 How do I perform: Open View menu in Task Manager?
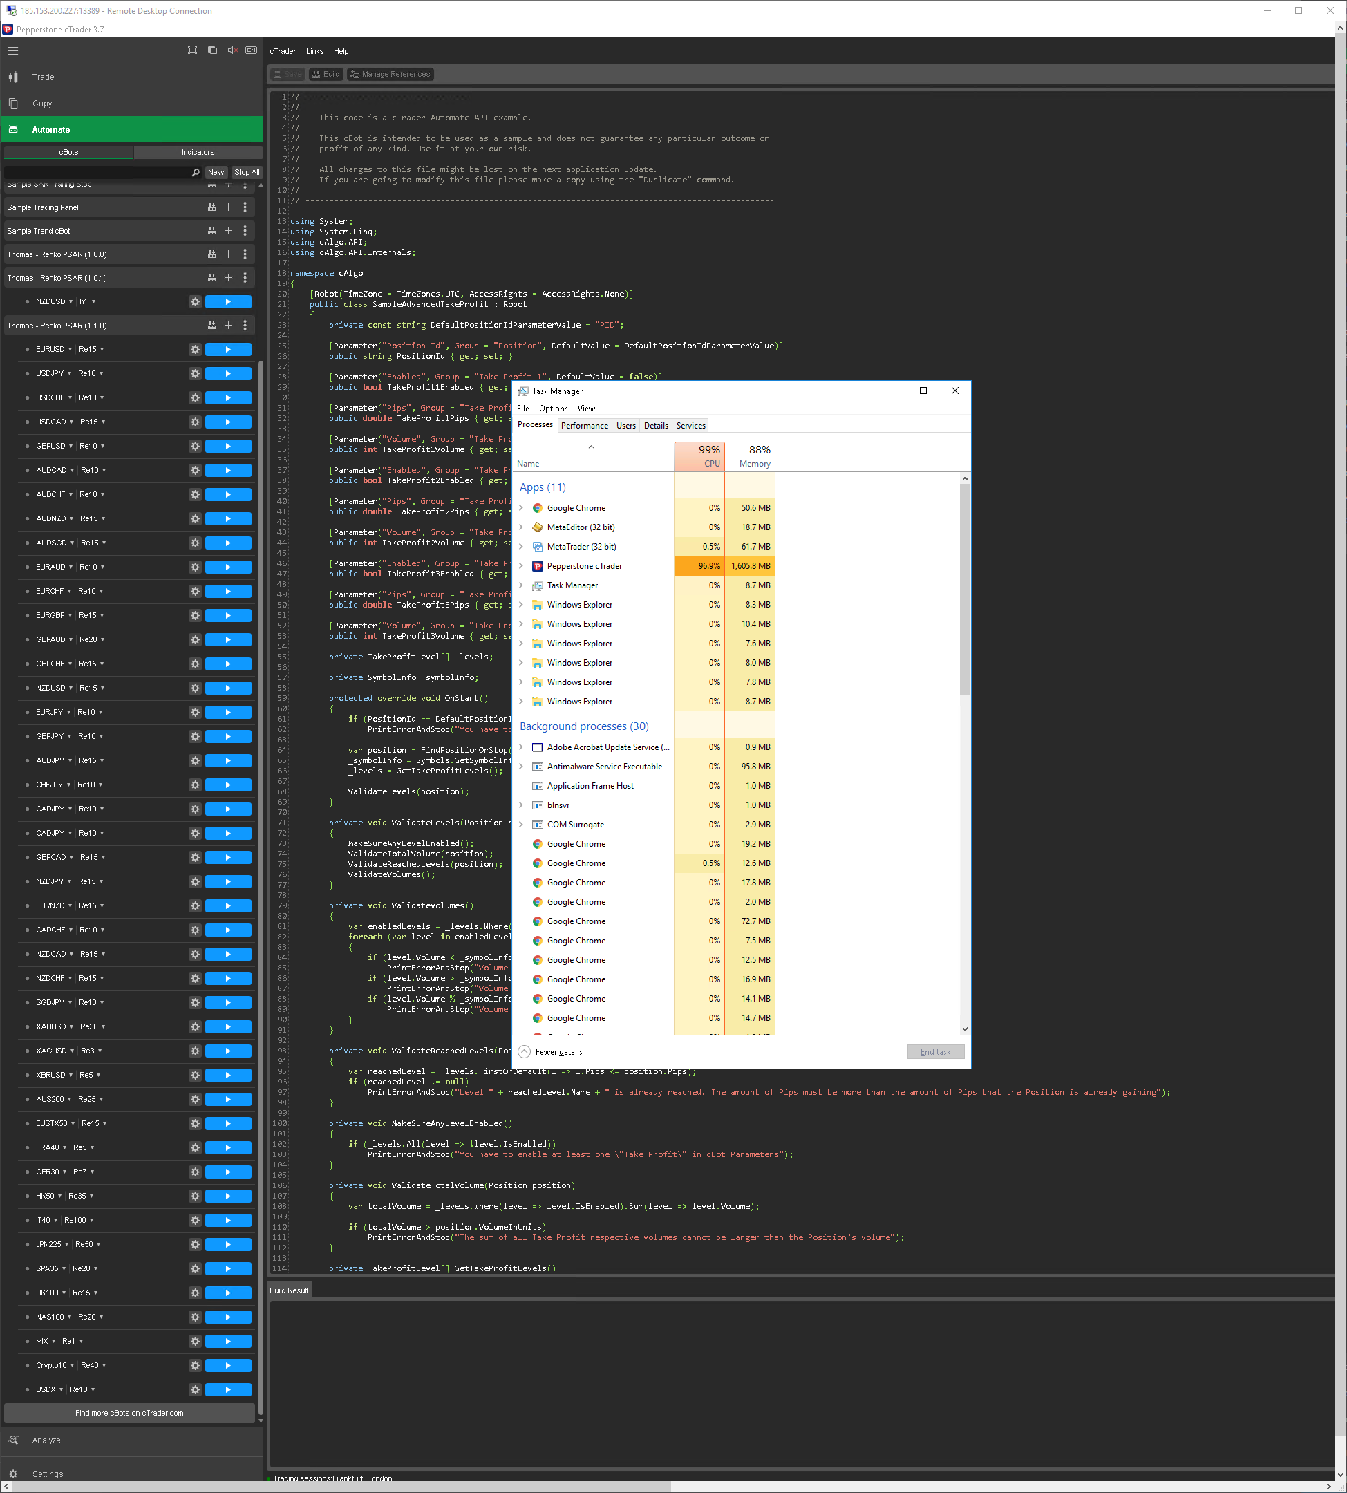(586, 409)
